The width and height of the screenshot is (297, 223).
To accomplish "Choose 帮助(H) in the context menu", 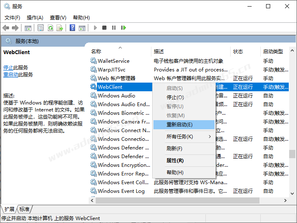I will tap(184, 173).
